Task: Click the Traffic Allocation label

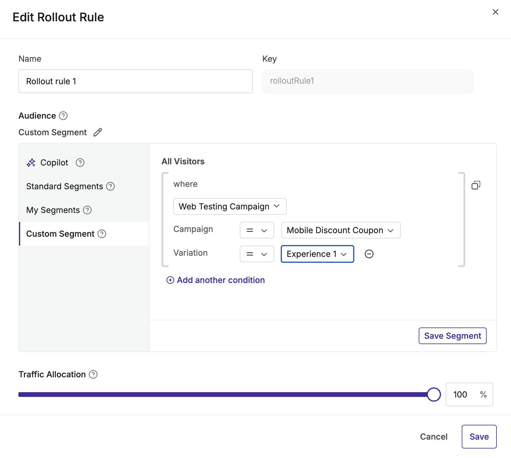Action: [52, 374]
